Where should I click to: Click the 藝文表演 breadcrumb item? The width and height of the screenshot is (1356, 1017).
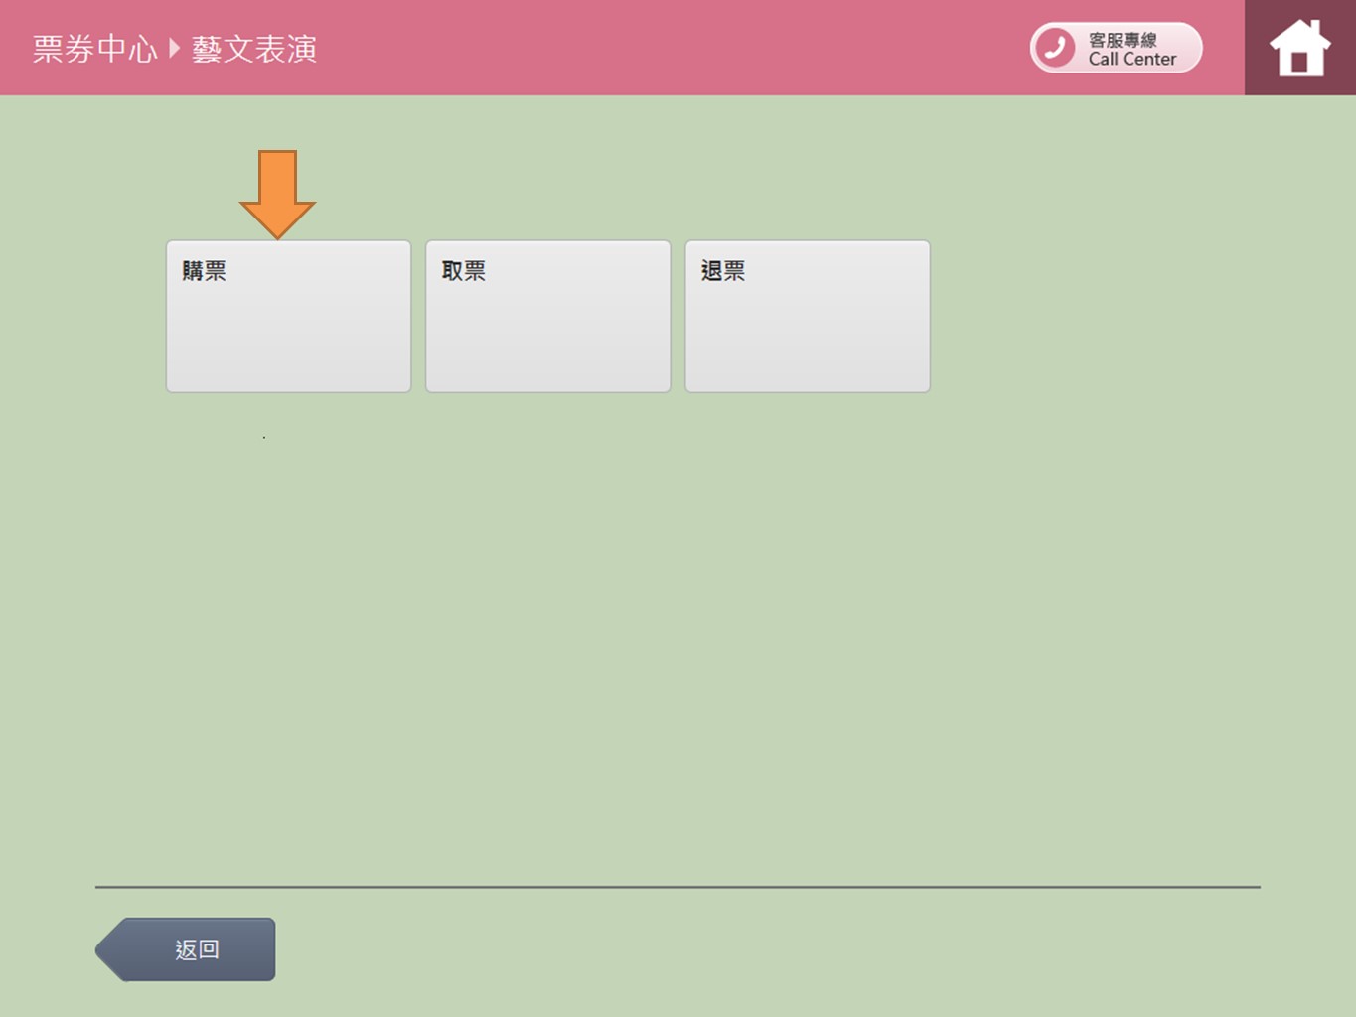tap(254, 49)
